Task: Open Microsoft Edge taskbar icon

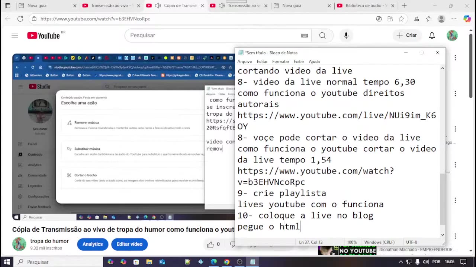Action: pyautogui.click(x=214, y=262)
